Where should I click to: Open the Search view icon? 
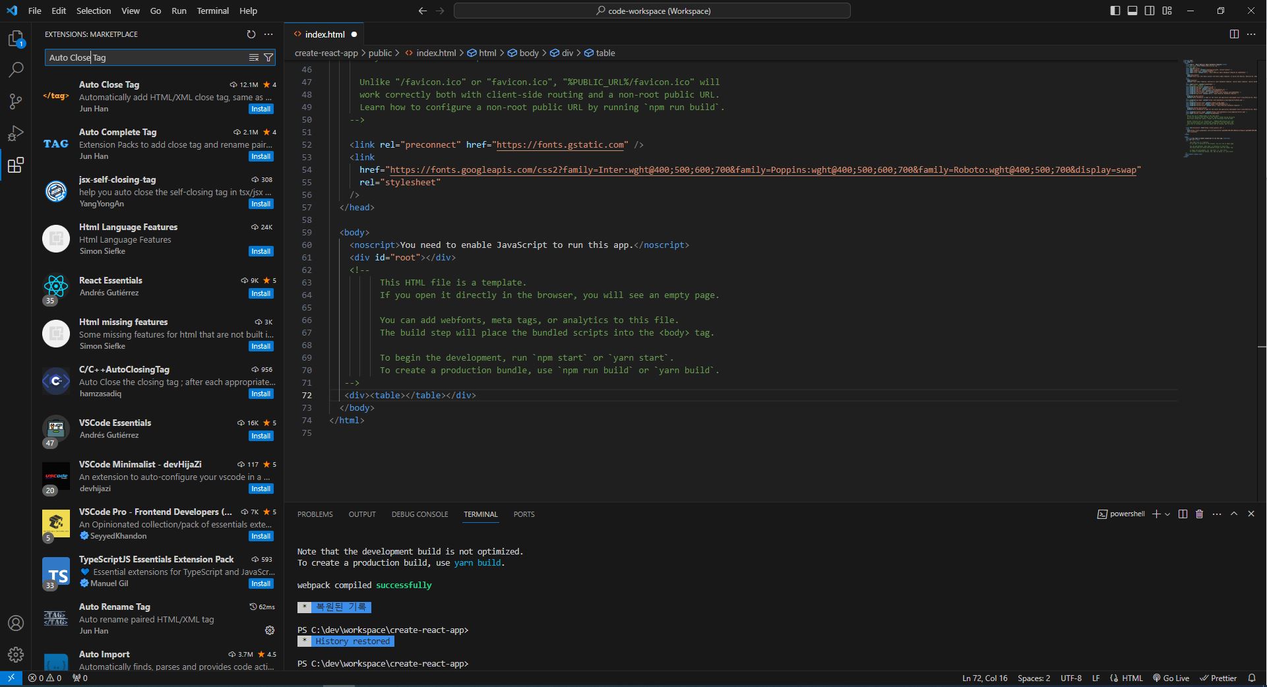[x=16, y=69]
